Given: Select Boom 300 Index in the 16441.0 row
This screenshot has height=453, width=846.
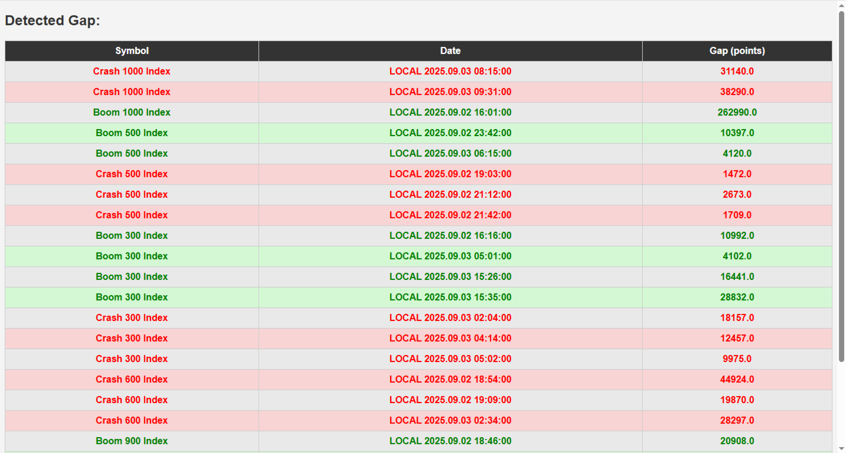Looking at the screenshot, I should click(132, 277).
